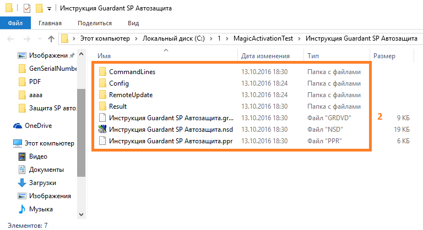Open the Файл menu tab
This screenshot has width=423, height=230.
pyautogui.click(x=15, y=23)
